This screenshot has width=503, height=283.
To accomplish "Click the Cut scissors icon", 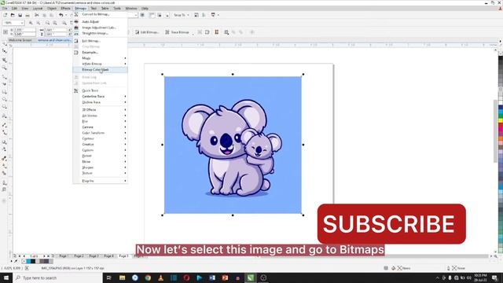I will point(37,15).
